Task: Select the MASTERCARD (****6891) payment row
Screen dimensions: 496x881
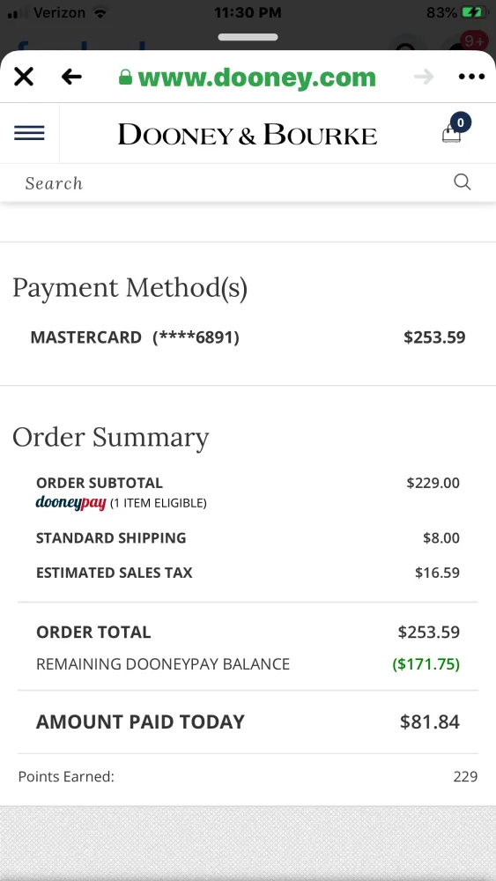Action: click(x=248, y=337)
